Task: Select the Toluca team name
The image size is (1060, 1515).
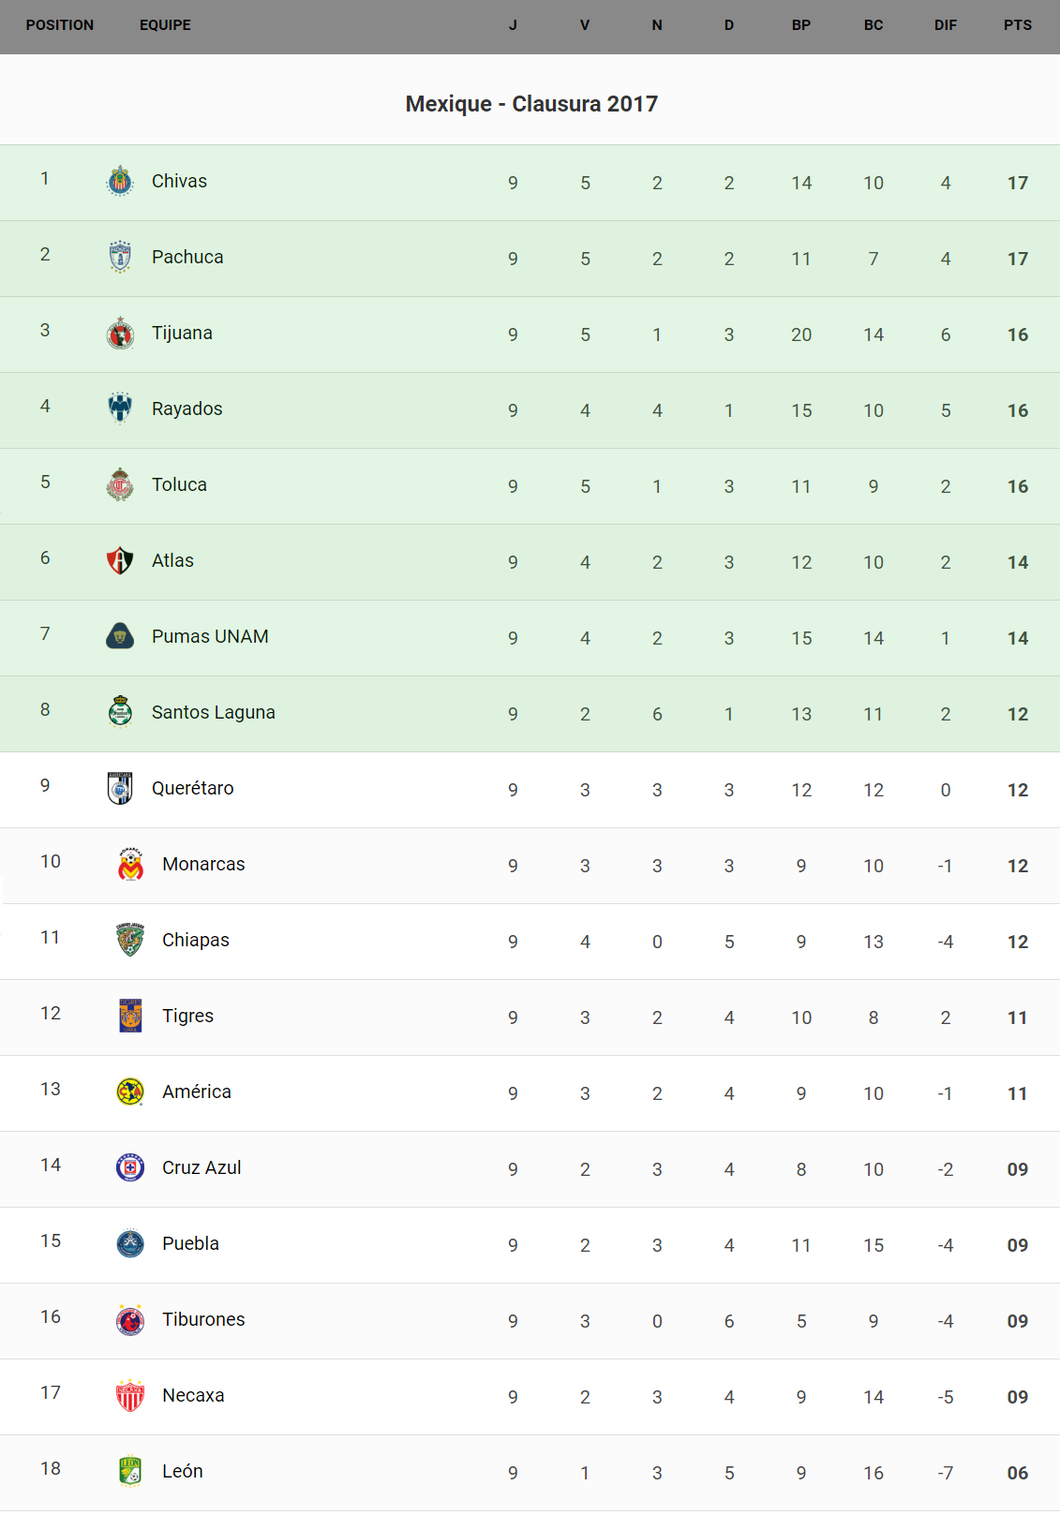Action: (179, 484)
